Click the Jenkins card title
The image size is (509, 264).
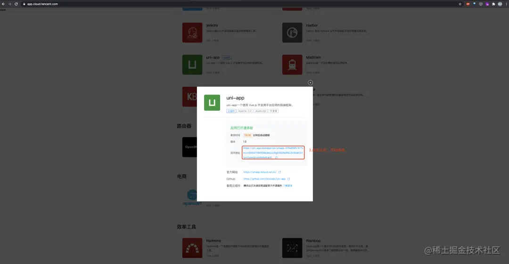(212, 25)
